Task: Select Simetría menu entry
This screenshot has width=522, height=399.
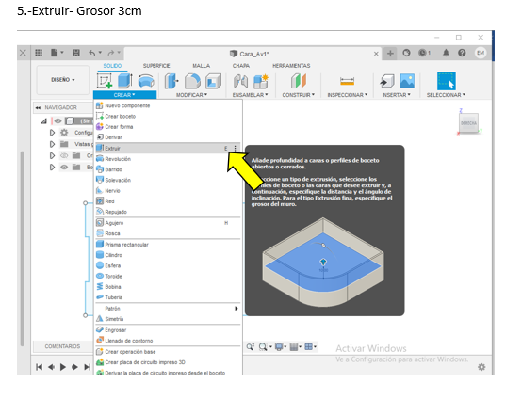Action: click(168, 319)
